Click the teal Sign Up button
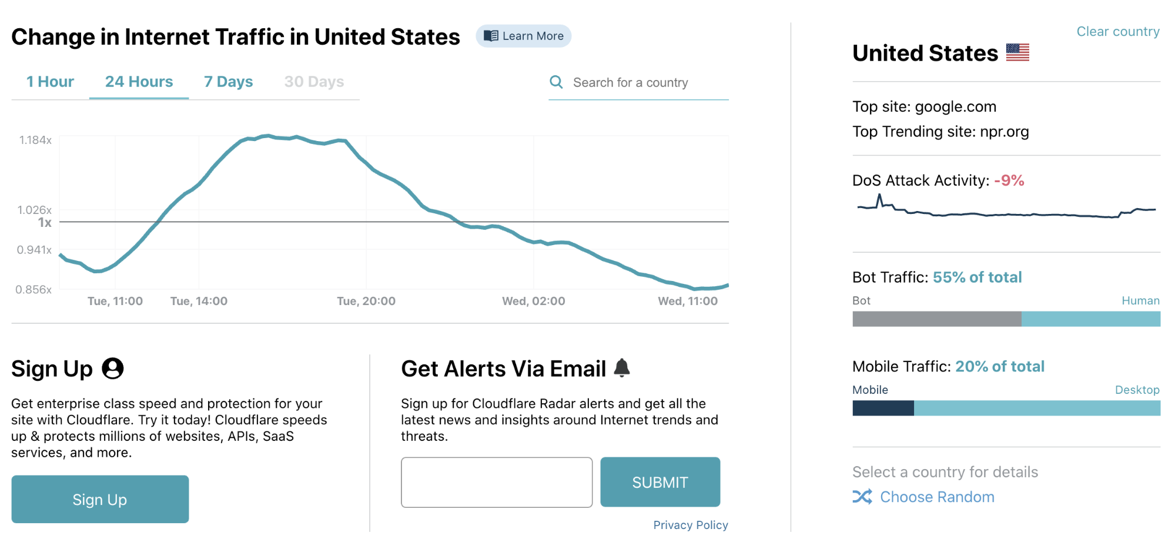Screen dimensions: 1175x549 [100, 499]
